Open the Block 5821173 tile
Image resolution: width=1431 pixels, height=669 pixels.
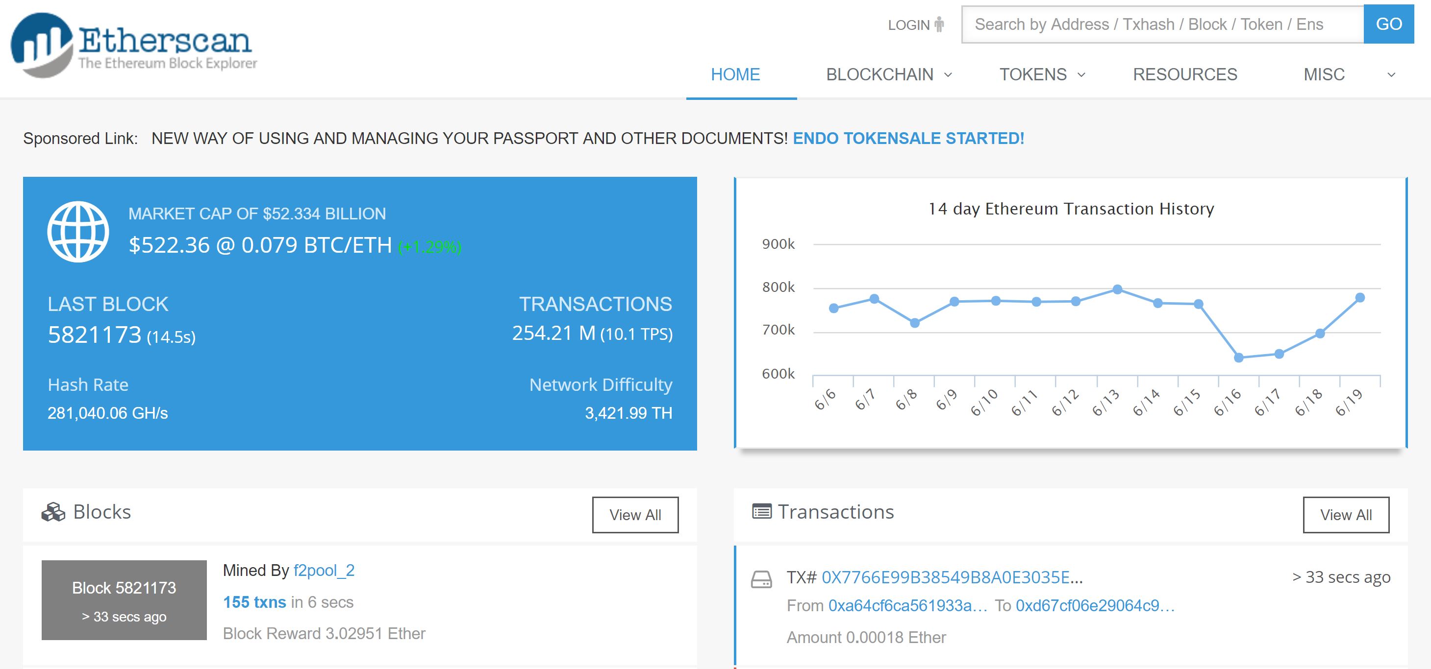click(124, 600)
